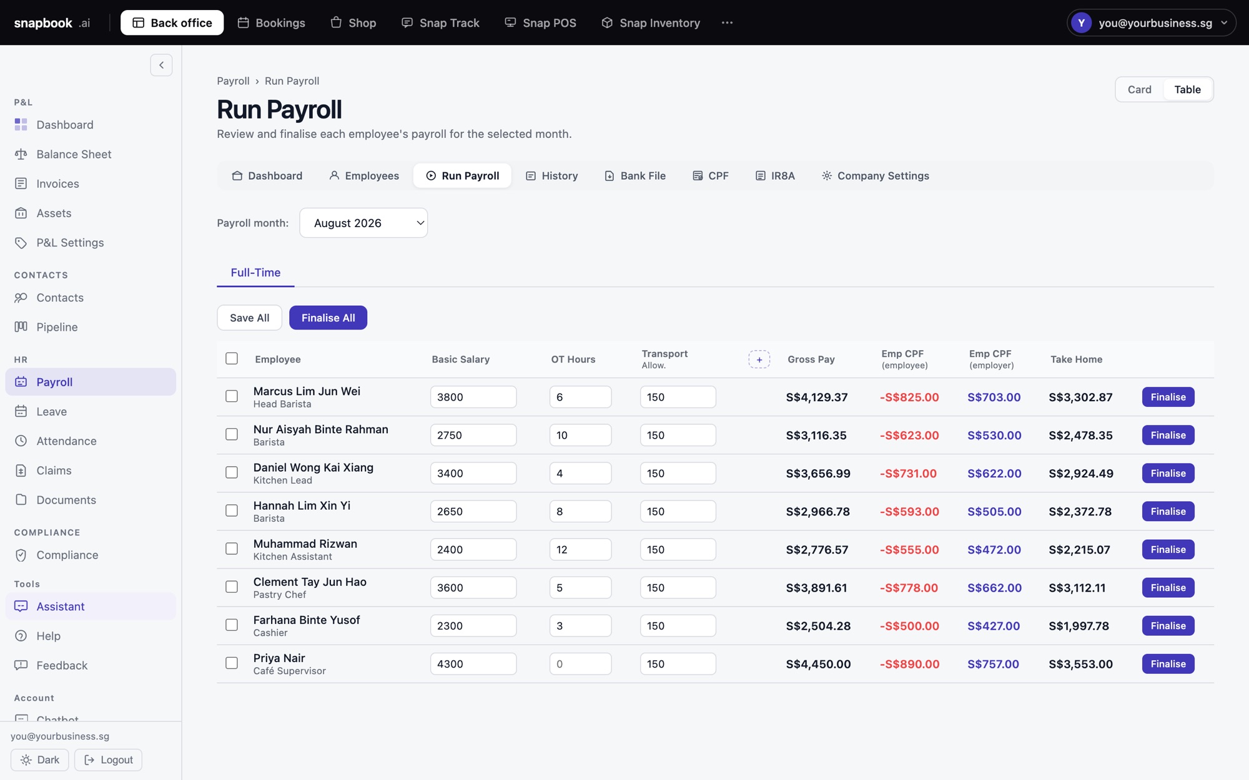Open Balance Sheet scales icon
This screenshot has height=780, width=1249.
tap(21, 154)
